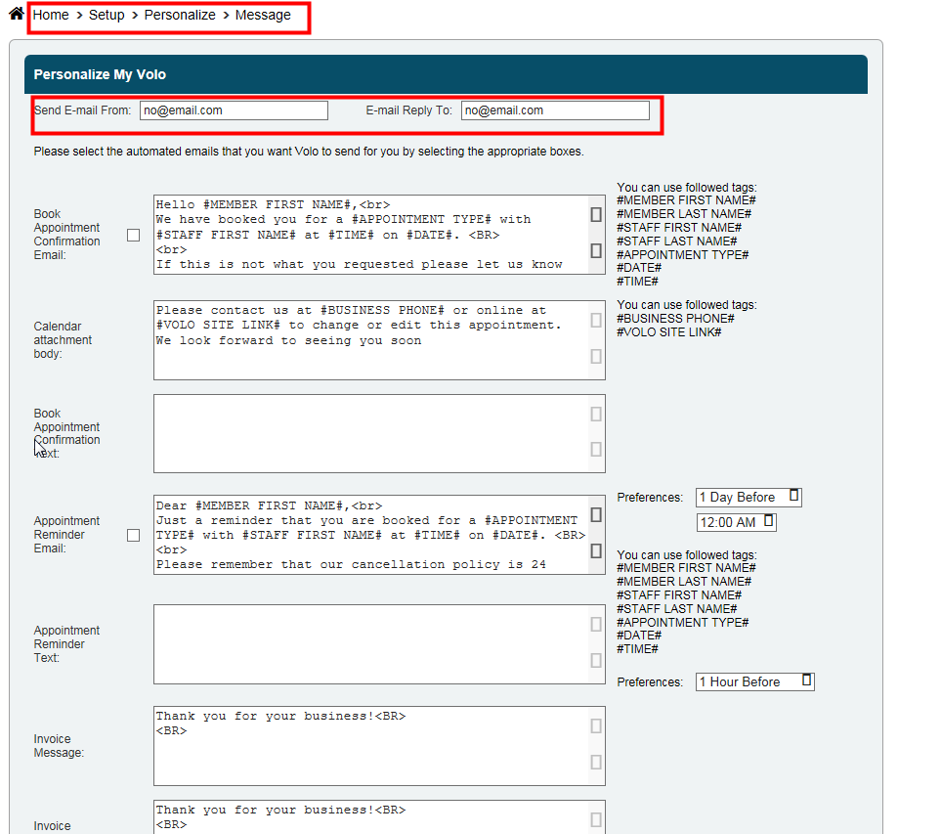Click inside Book Appointment Confirmation Text box
The image size is (941, 834).
(x=371, y=433)
